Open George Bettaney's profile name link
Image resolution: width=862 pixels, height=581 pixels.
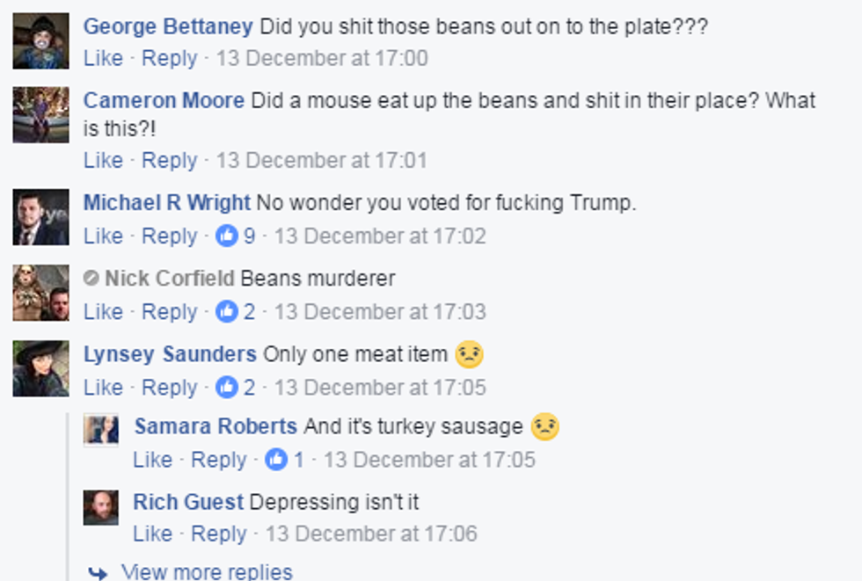tap(168, 26)
